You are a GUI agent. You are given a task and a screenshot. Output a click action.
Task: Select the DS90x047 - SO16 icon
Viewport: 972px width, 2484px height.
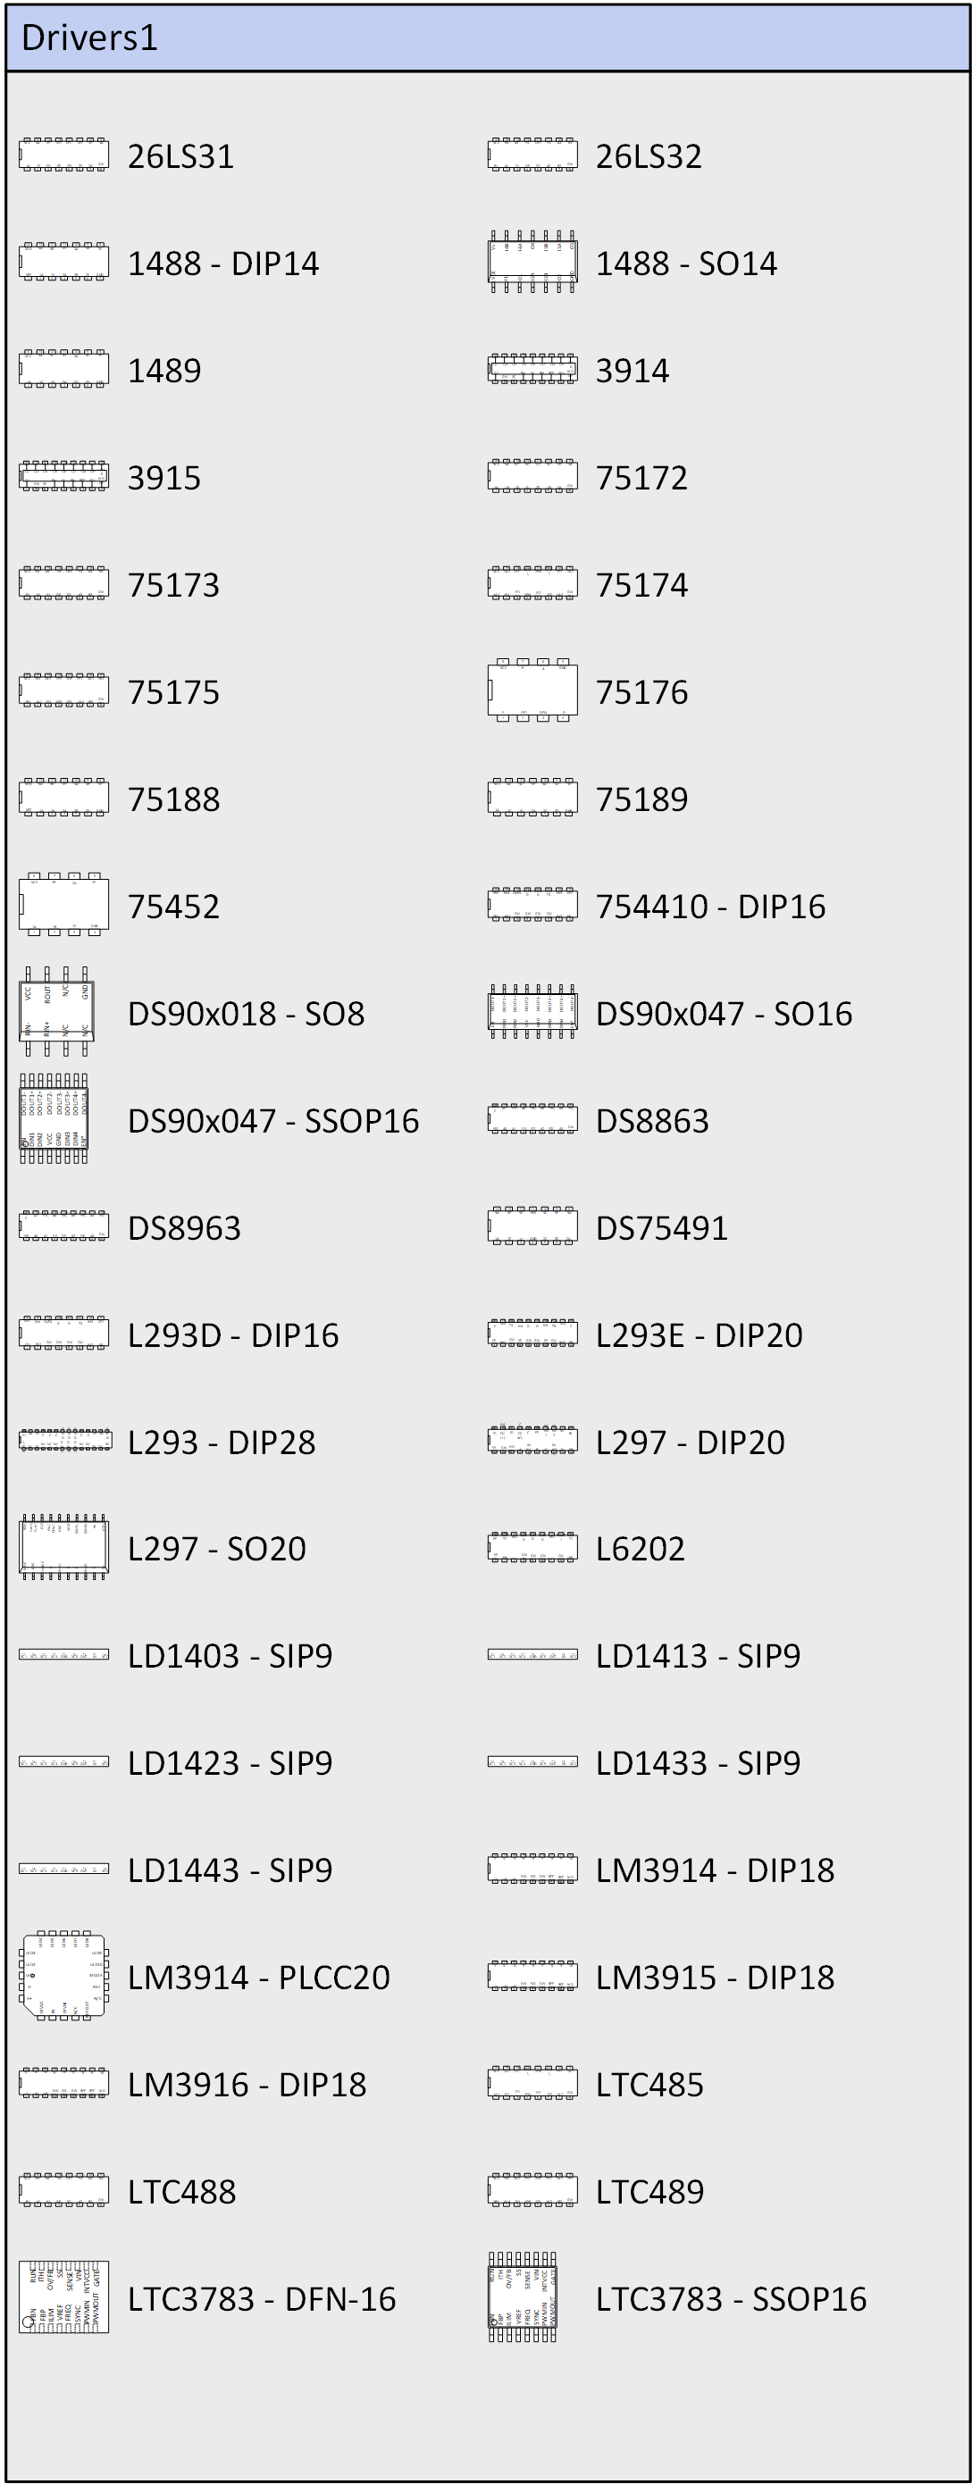[x=532, y=1013]
